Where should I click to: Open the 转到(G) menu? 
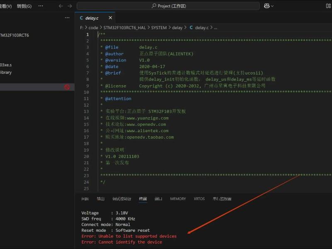24,6
